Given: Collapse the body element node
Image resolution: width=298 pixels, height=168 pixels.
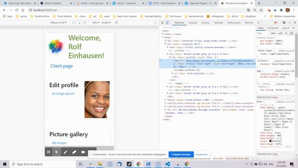Looking at the screenshot, I should 163,37.
